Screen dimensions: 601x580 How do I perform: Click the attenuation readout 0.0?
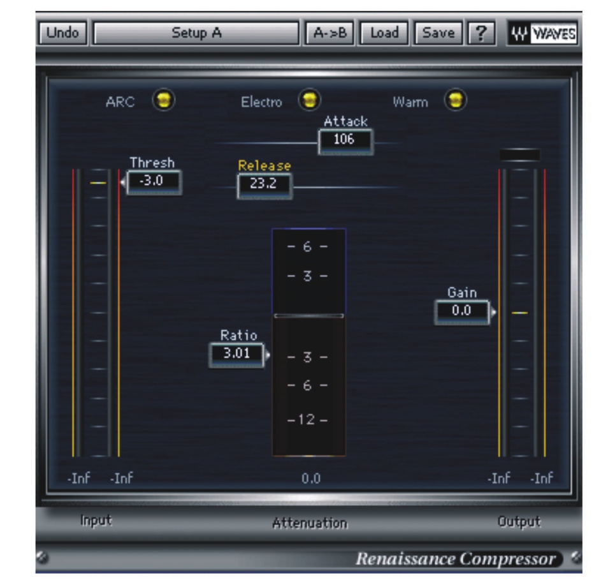pyautogui.click(x=311, y=479)
